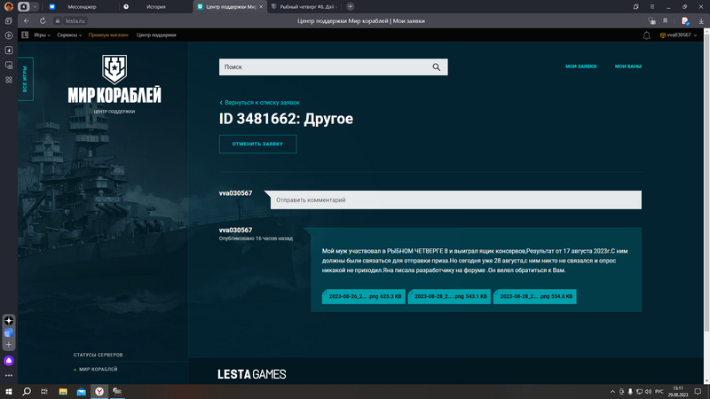
Task: Open the notifications bell icon
Action: pyautogui.click(x=647, y=35)
